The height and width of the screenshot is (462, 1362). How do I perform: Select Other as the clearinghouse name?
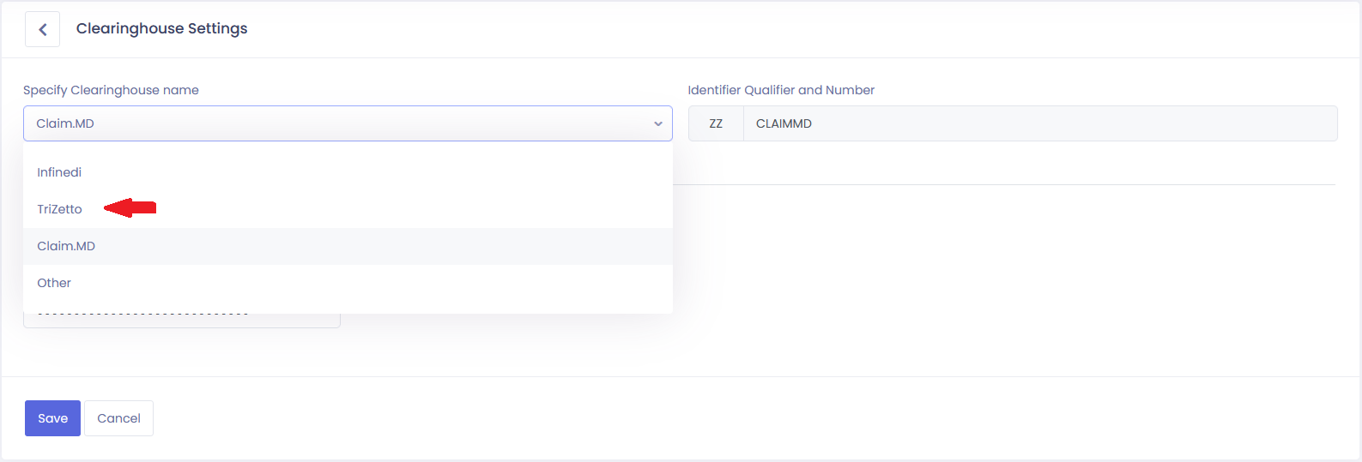point(348,283)
